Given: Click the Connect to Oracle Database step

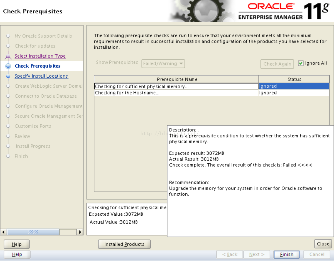Looking at the screenshot, I should coord(46,96).
